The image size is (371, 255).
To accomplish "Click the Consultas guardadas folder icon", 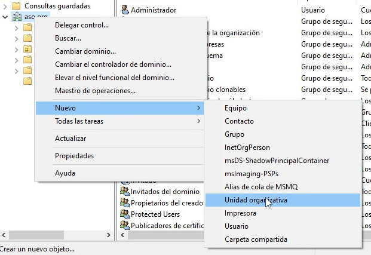I will tap(17, 6).
